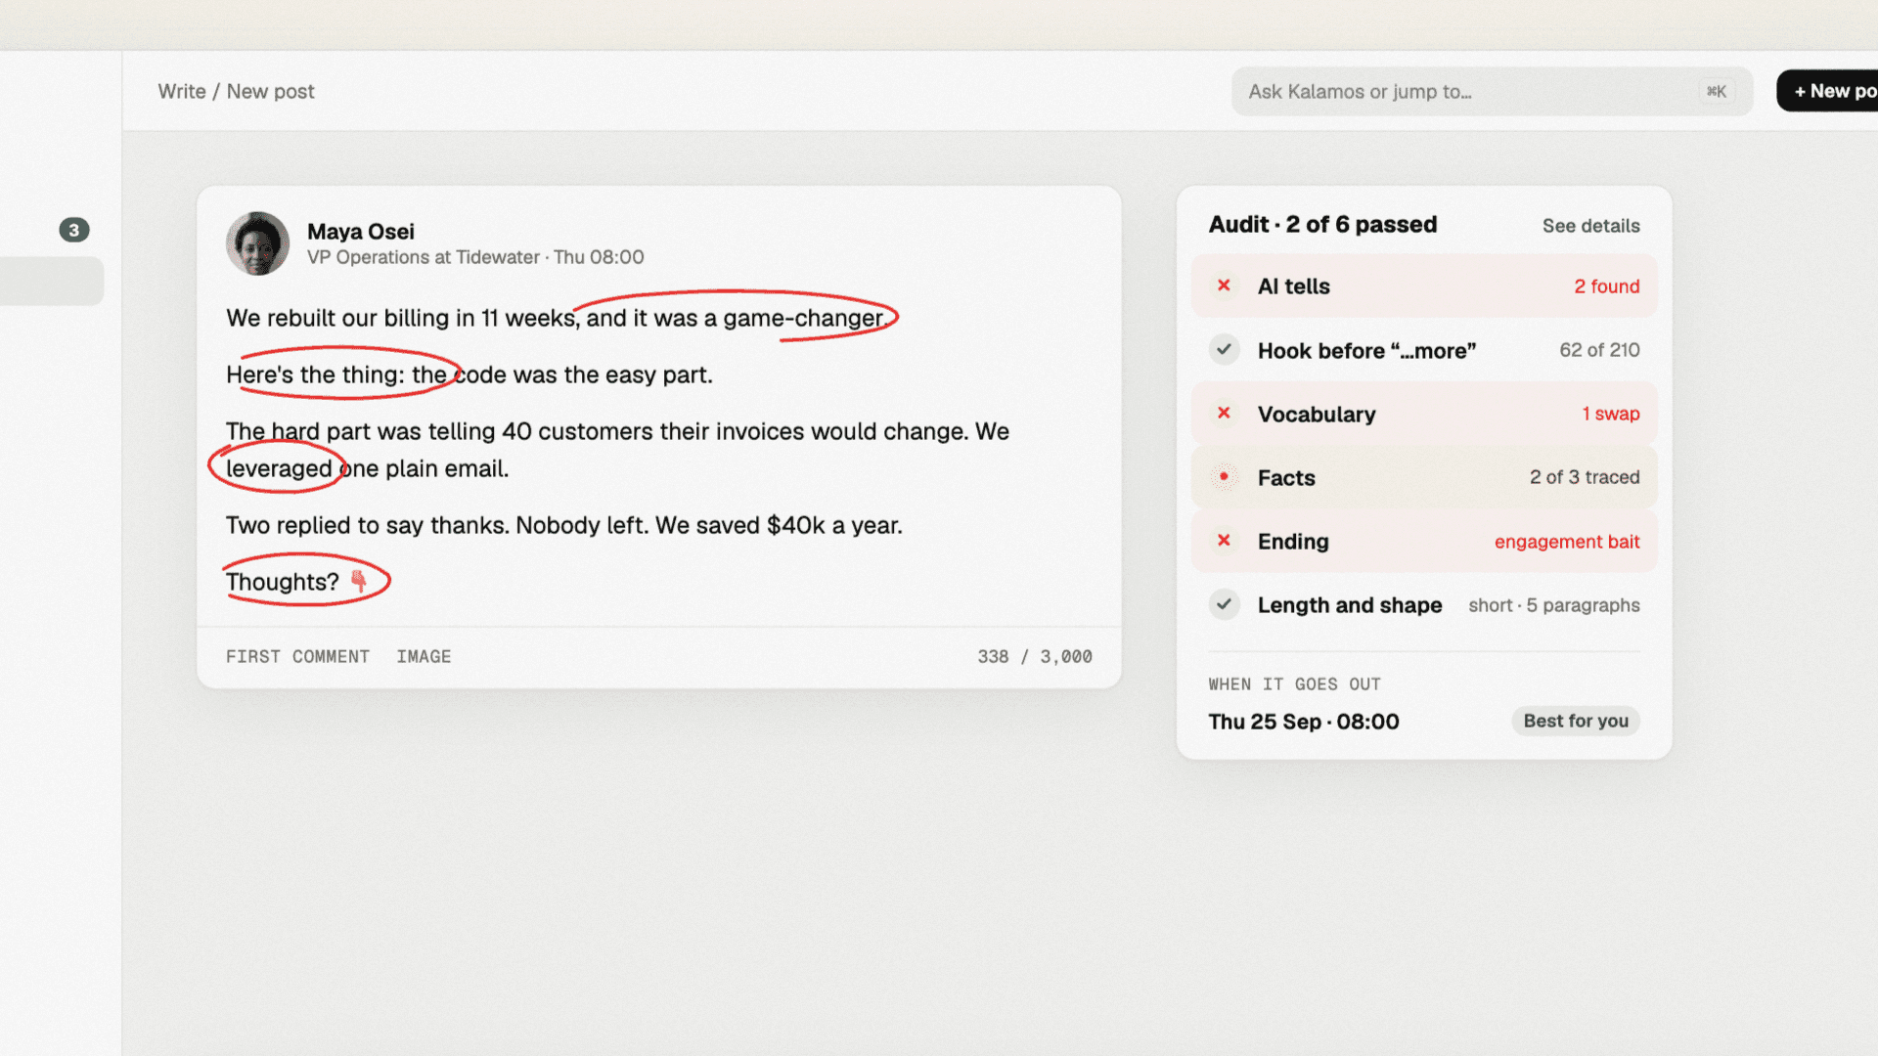1878x1056 pixels.
Task: Click the red X icon beside Ending
Action: [x=1224, y=540]
